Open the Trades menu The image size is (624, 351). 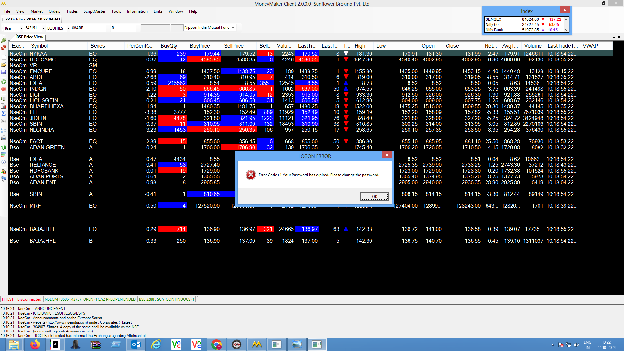[x=72, y=11]
